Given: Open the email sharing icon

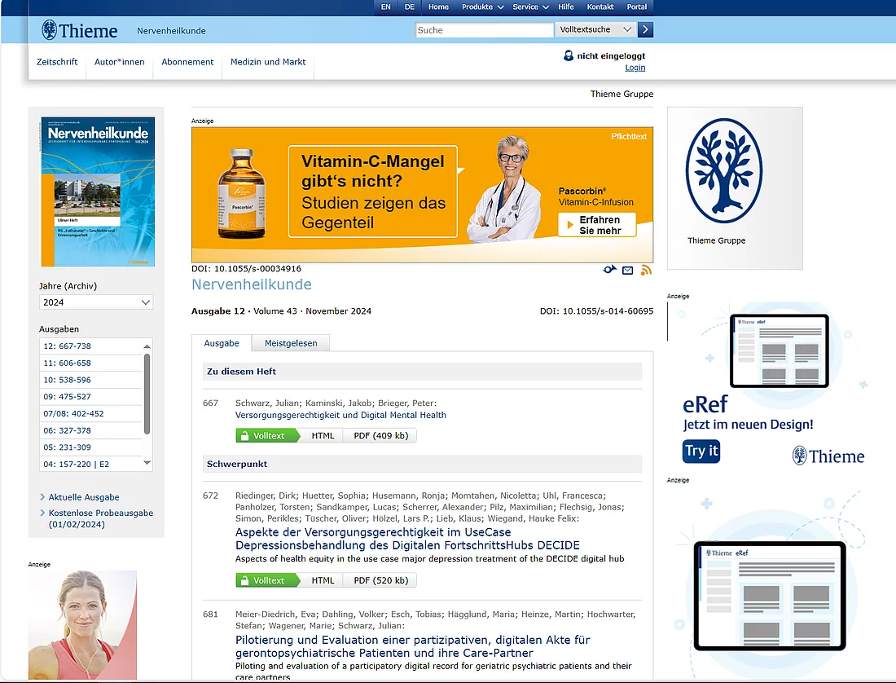Looking at the screenshot, I should 627,269.
